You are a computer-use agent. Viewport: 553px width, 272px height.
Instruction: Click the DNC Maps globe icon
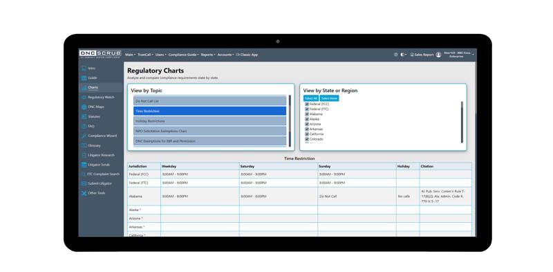coord(84,107)
